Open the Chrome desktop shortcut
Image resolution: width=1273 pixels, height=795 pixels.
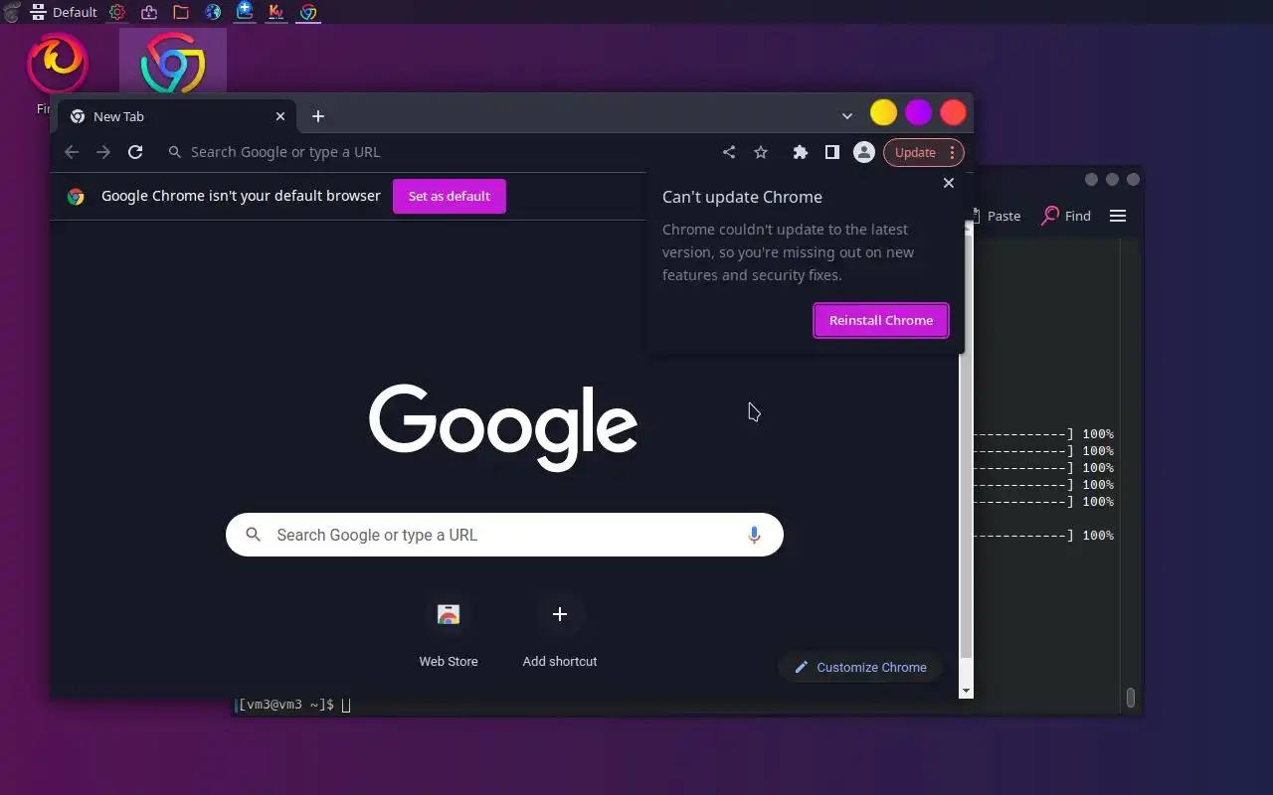(173, 65)
